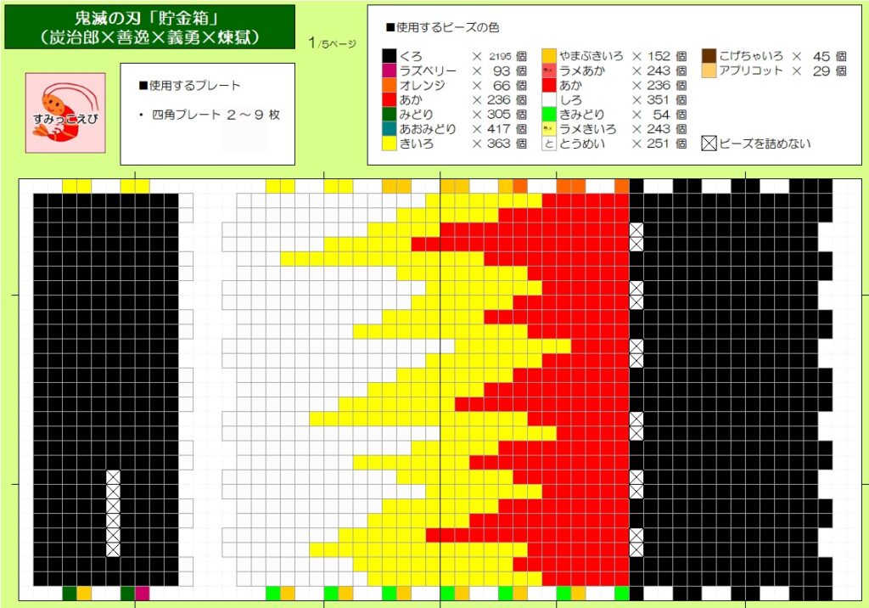Screen dimensions: 869x608
Task: Click the 1/5ページ page indicator
Action: tap(332, 42)
